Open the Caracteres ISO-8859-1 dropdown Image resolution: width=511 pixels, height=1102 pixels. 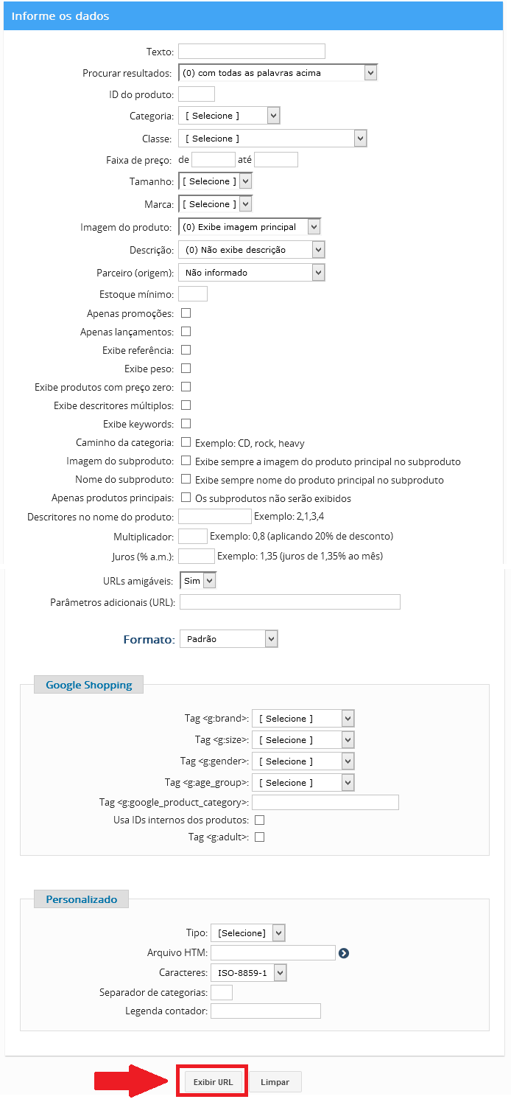pos(248,973)
